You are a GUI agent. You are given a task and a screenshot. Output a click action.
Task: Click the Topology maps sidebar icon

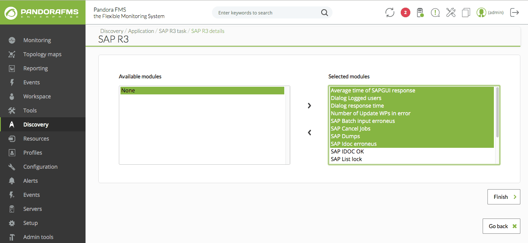(x=12, y=54)
